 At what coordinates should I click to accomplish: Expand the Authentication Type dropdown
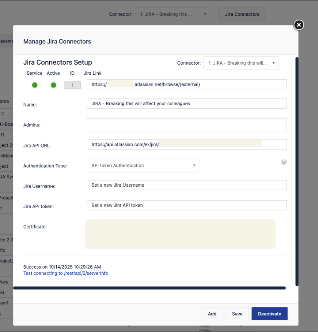click(x=143, y=165)
